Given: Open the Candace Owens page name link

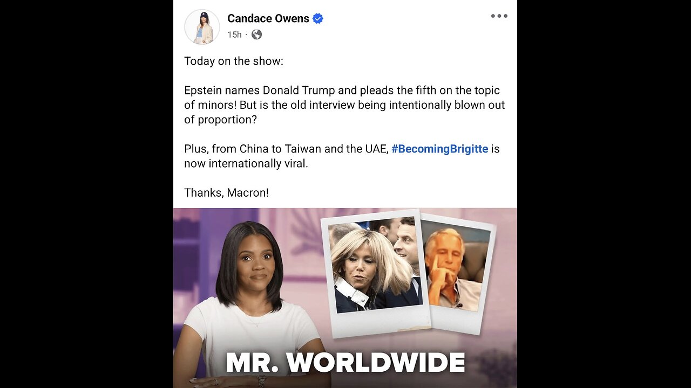Looking at the screenshot, I should (268, 18).
